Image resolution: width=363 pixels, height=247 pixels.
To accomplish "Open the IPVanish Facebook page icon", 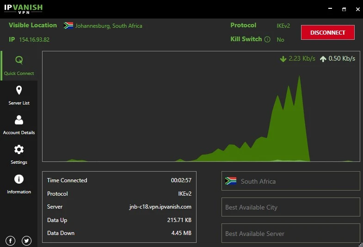I will click(11, 241).
